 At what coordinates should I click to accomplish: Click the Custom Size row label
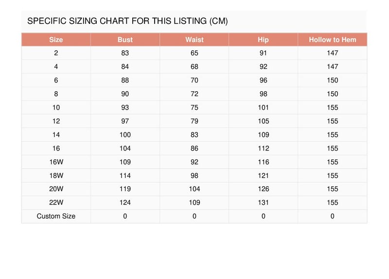pos(56,216)
